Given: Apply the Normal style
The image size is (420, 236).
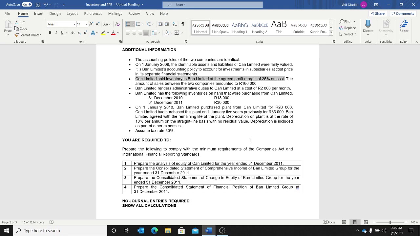Looking at the screenshot, I should 200,28.
